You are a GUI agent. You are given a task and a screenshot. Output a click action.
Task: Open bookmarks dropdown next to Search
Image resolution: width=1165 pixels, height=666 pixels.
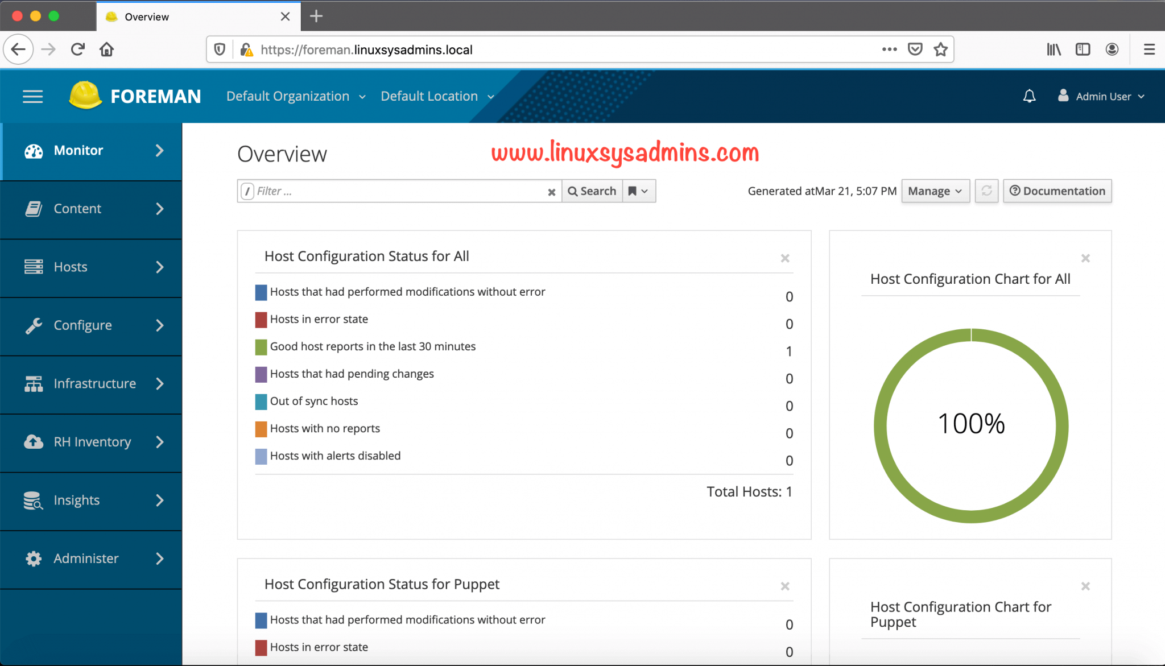coord(638,191)
